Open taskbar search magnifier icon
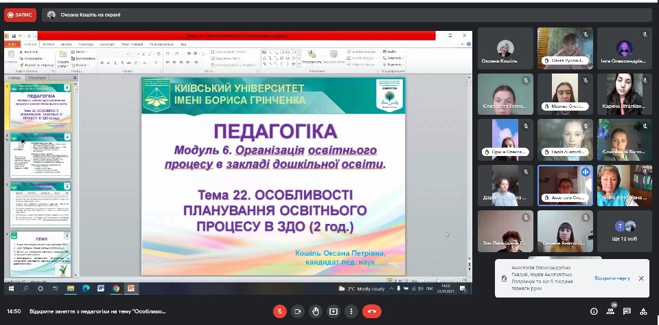This screenshot has width=659, height=325. click(x=26, y=289)
